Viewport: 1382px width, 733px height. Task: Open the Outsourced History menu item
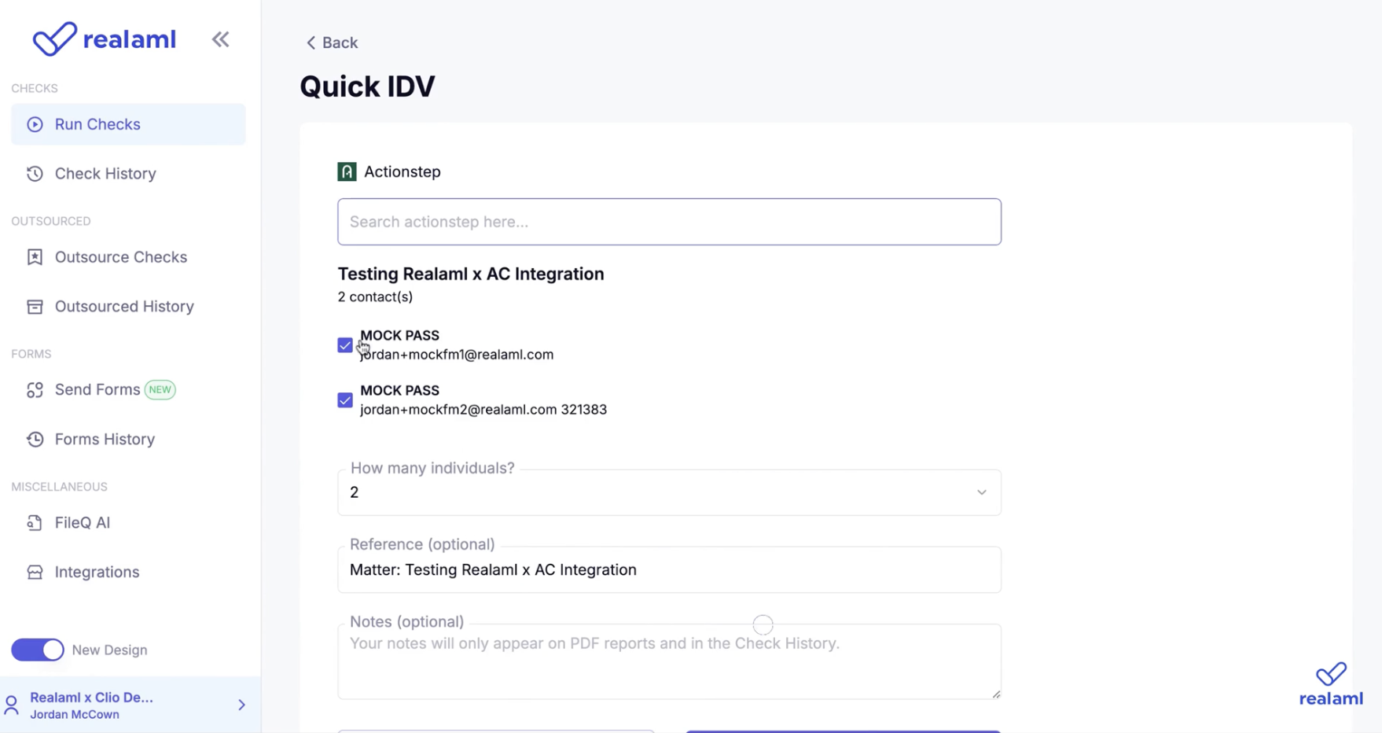[124, 307]
